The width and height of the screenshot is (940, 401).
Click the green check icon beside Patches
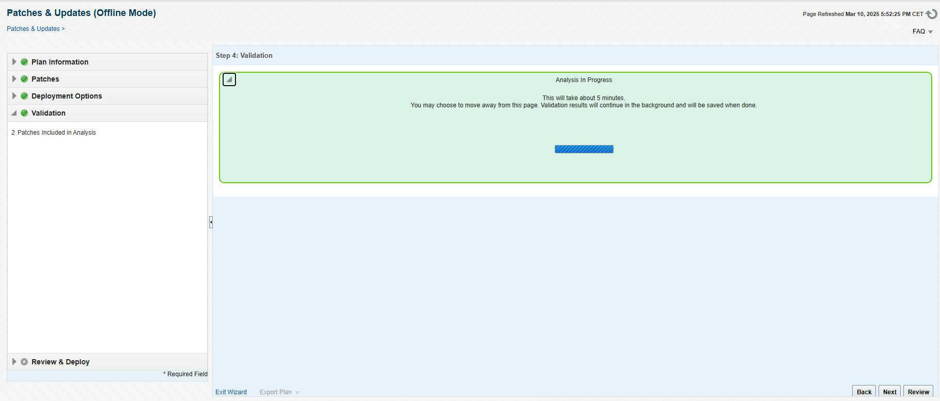(24, 79)
